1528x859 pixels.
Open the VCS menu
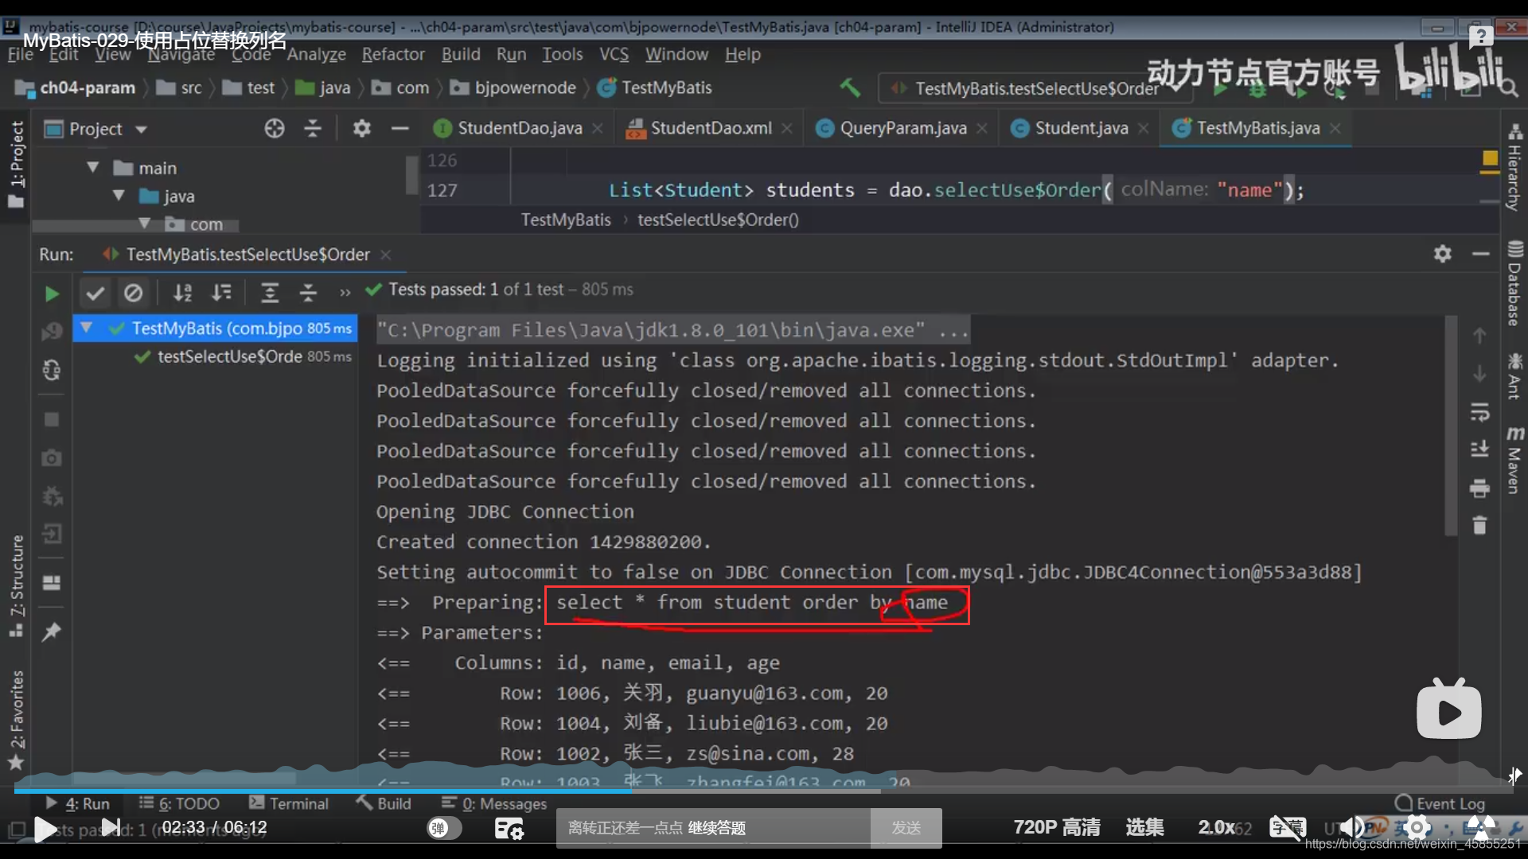[x=614, y=54]
